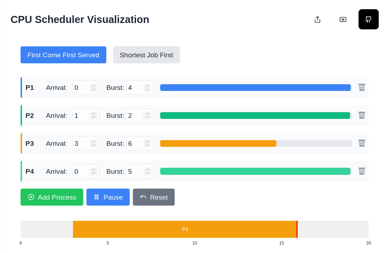Click P2 burst time stepper arrows
The width and height of the screenshot is (389, 253).
[147, 115]
